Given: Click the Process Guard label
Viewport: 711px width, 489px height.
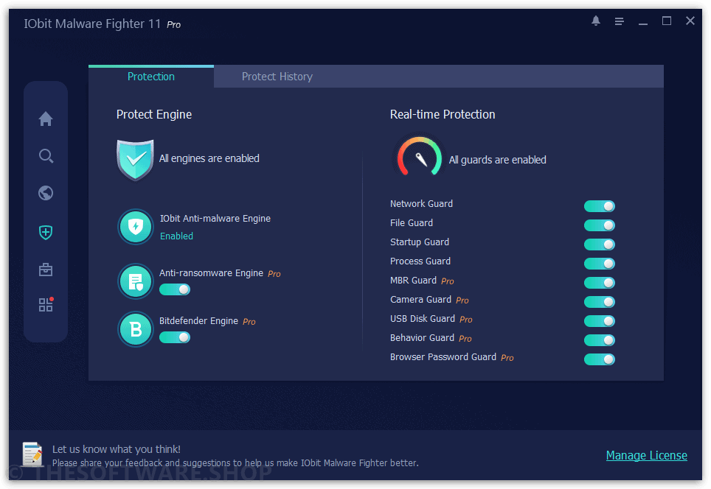Looking at the screenshot, I should coord(420,261).
